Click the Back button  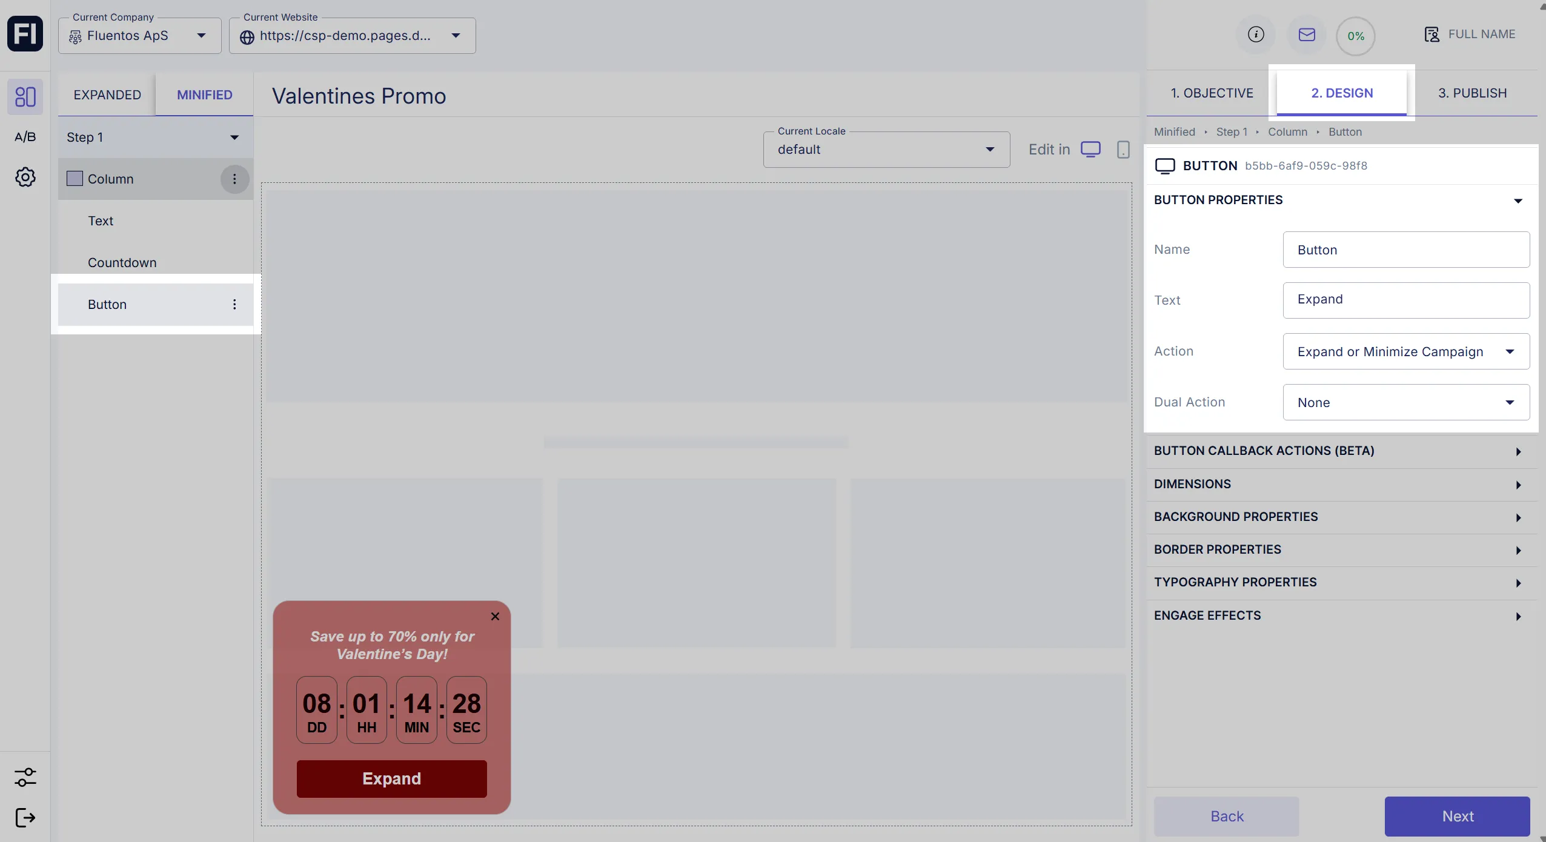click(1226, 816)
